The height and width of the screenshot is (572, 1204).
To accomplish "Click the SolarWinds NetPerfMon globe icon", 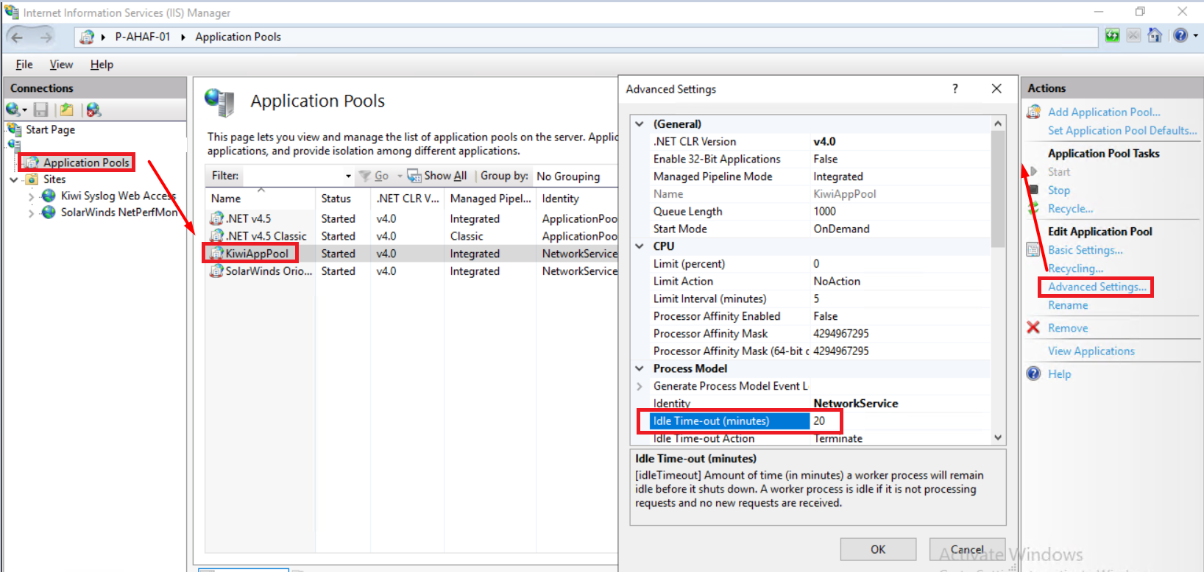I will coord(49,212).
